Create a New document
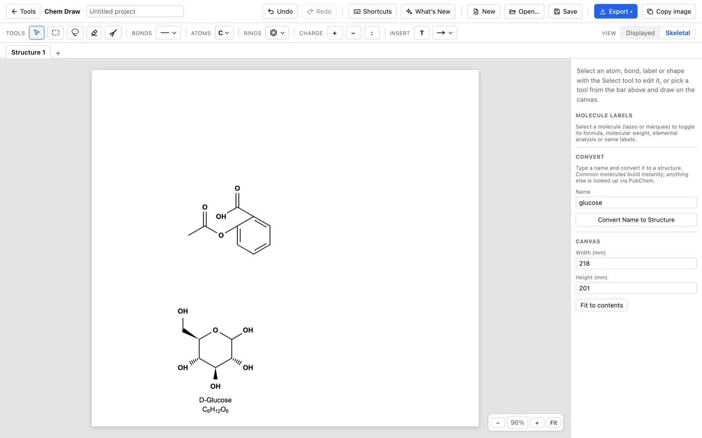 tap(484, 11)
